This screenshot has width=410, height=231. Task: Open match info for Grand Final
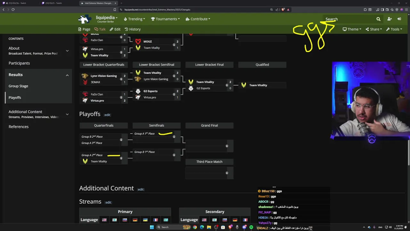[227, 146]
